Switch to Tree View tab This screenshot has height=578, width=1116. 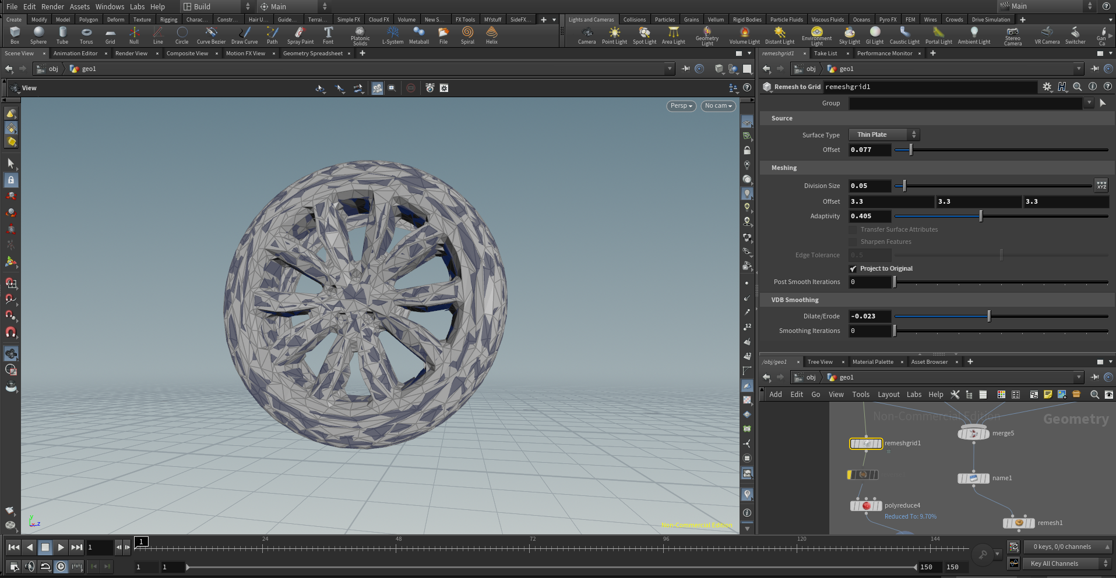(x=820, y=362)
